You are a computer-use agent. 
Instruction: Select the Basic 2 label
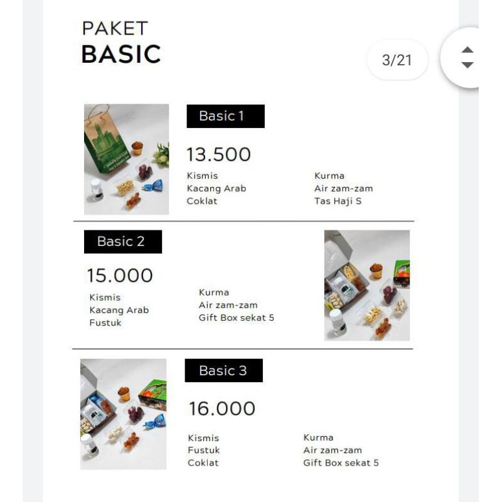[x=123, y=242]
